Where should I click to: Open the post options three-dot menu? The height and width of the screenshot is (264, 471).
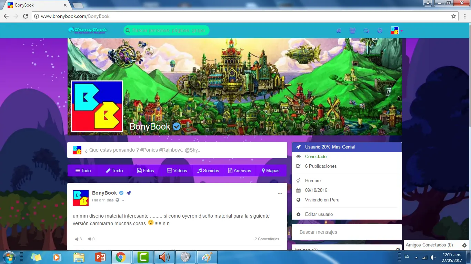[280, 193]
